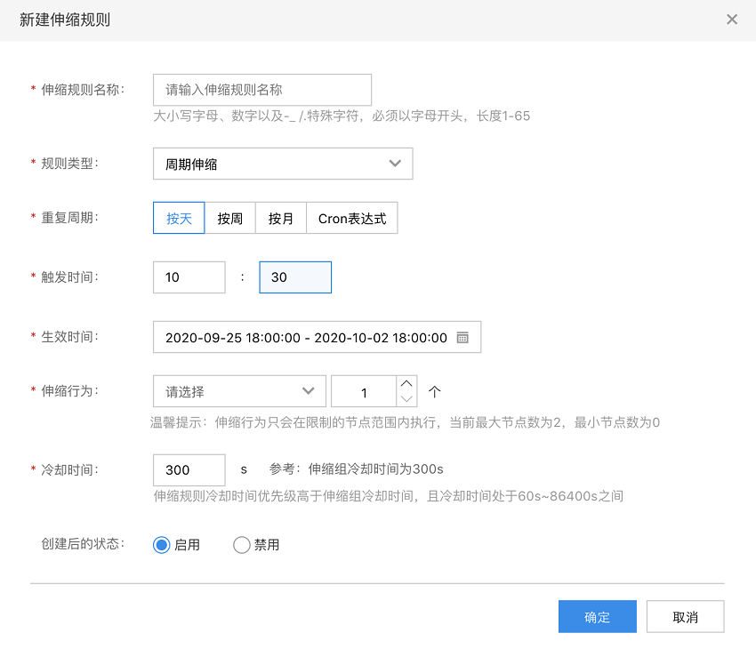Open the 伸缩行为 请选择 dropdown
The image size is (756, 649).
pyautogui.click(x=239, y=391)
